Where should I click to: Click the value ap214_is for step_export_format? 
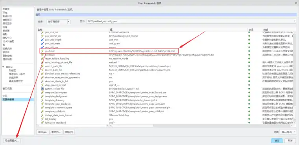pos(114,85)
